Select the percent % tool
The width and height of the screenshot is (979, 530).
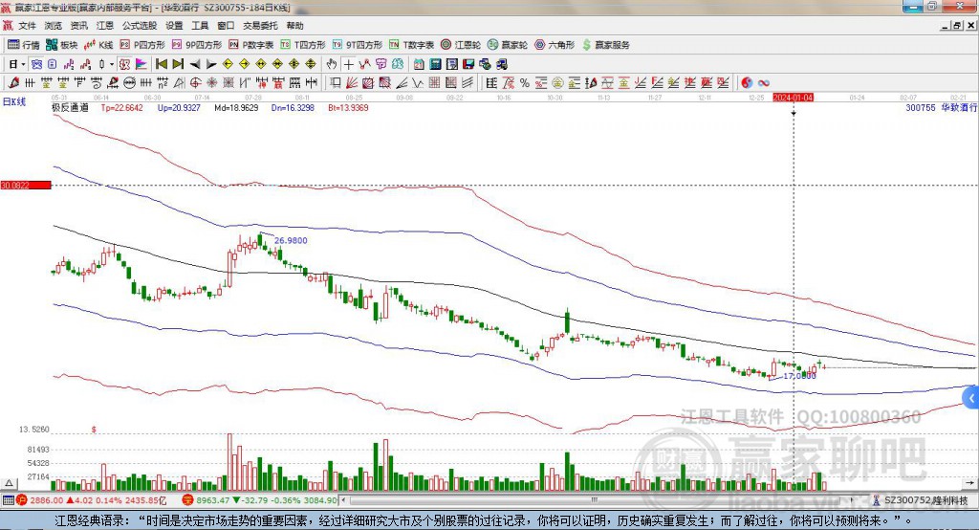(524, 82)
